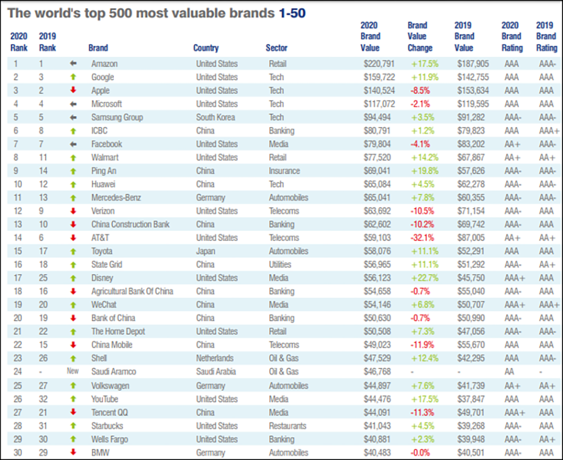
Task: Click the green up arrow beside WeChat
Action: 73,305
